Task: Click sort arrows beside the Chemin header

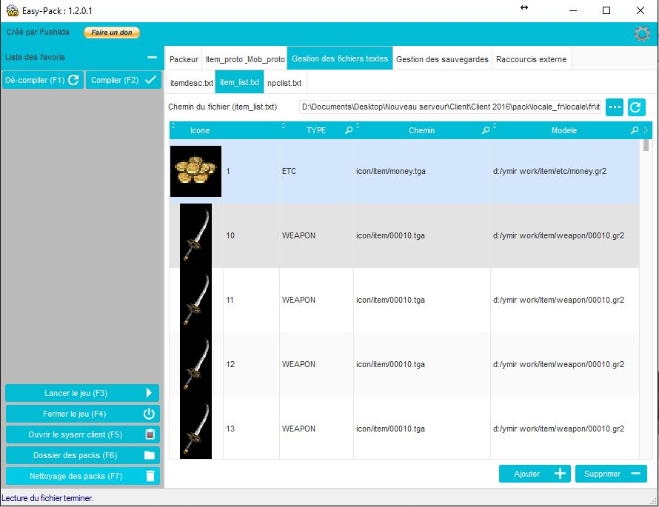Action: pos(358,126)
